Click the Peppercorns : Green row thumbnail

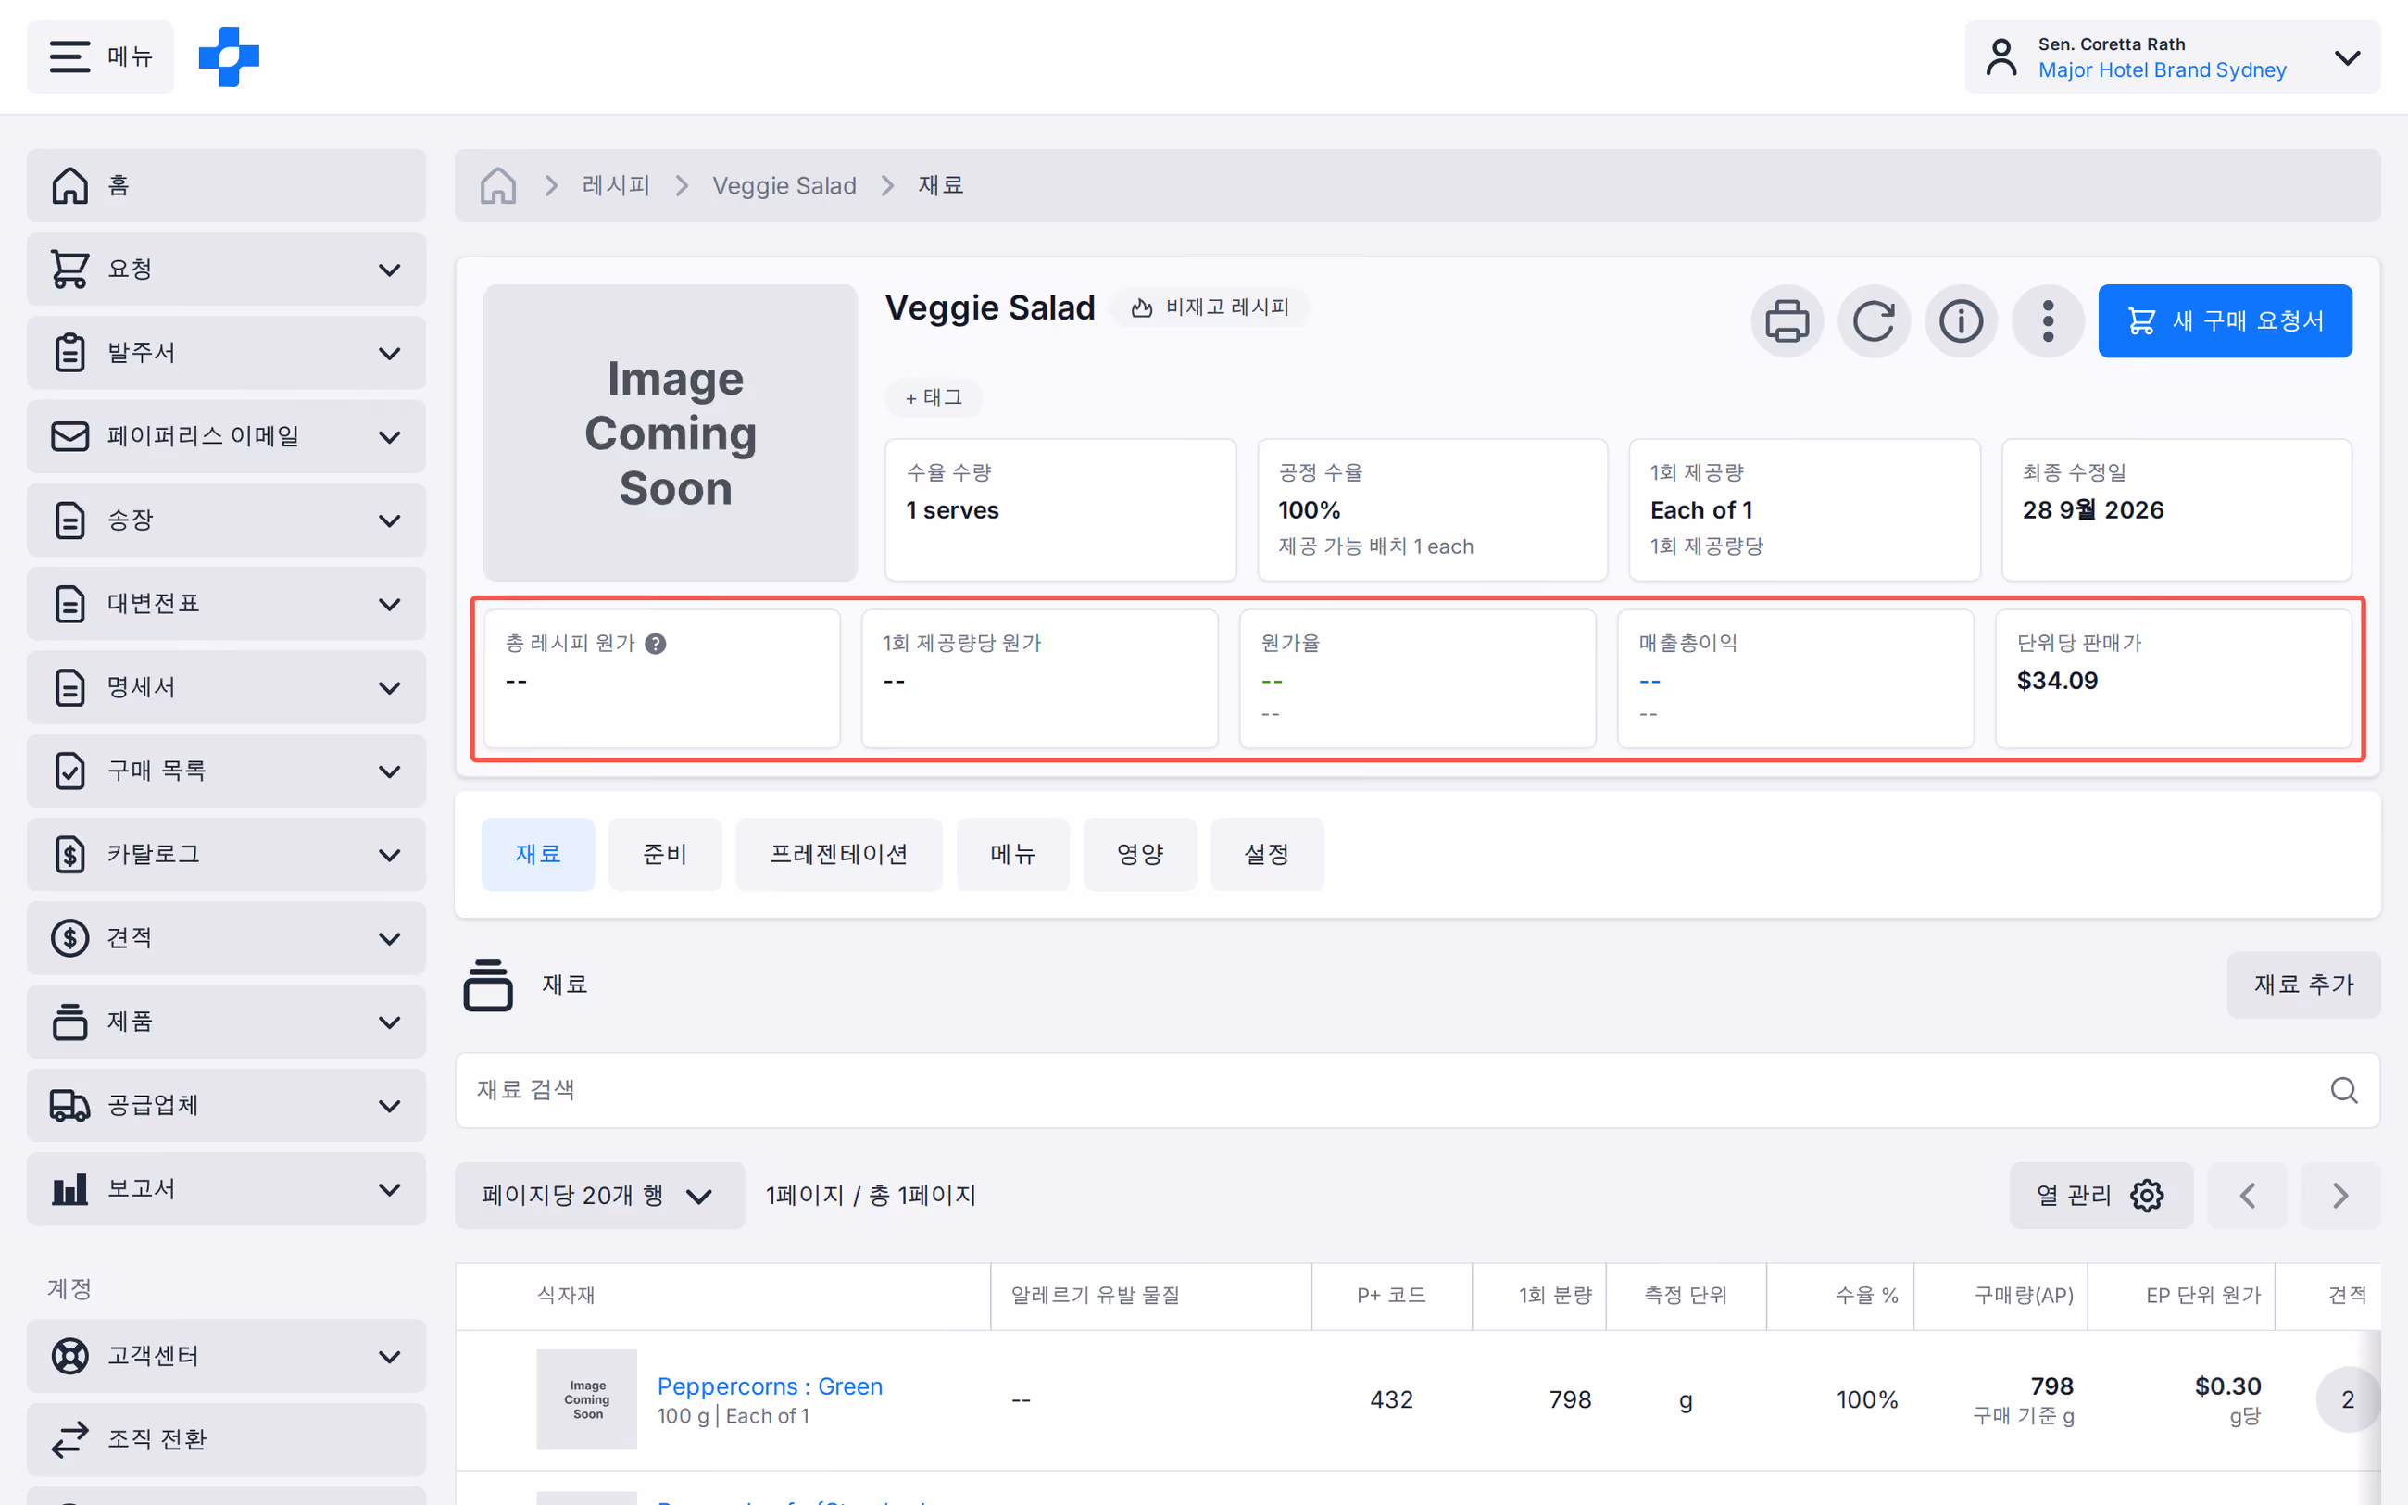coord(586,1399)
